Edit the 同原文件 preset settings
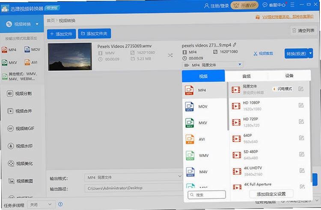 pyautogui.click(x=301, y=89)
